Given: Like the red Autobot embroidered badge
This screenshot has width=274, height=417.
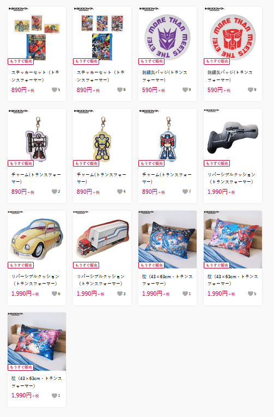Looking at the screenshot, I should [x=251, y=90].
